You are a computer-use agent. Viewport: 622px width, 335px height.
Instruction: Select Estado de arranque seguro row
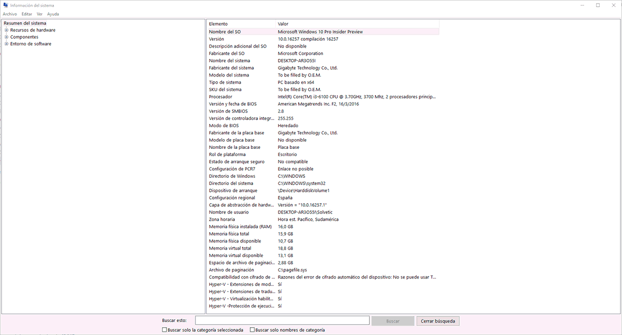tap(323, 162)
